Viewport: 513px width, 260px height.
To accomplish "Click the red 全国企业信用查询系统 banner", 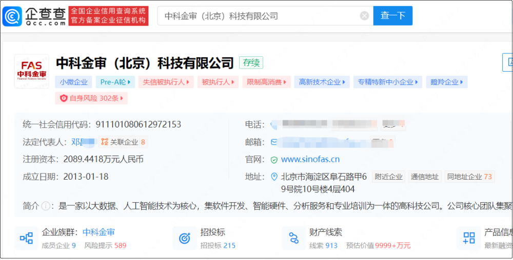I will 108,16.
